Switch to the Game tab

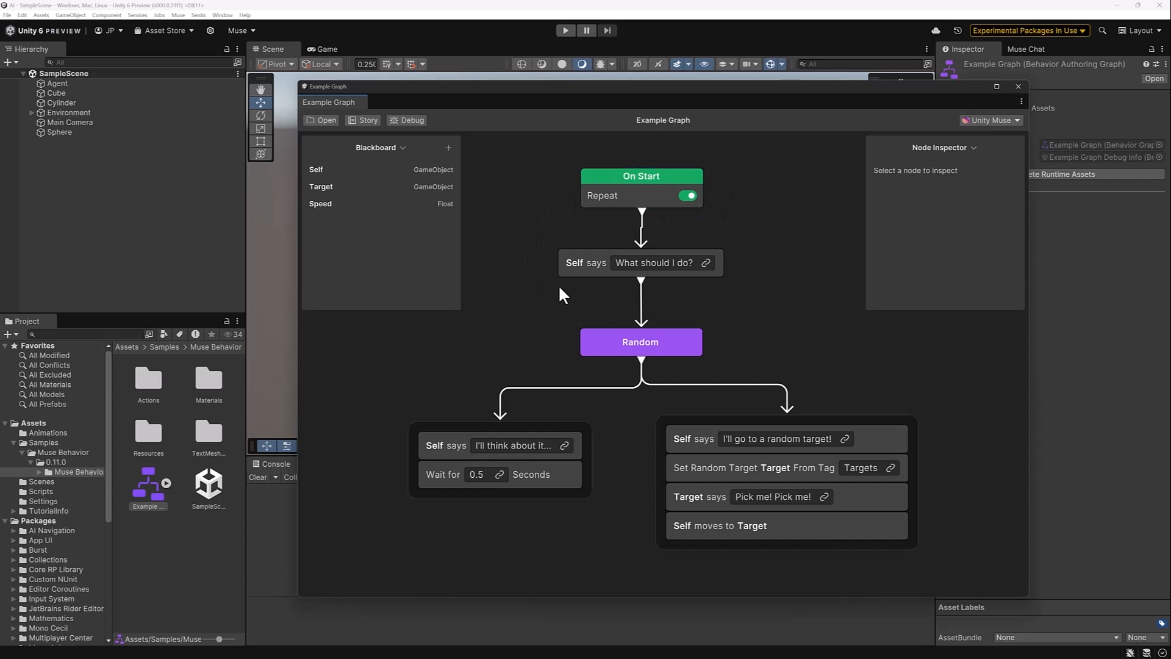point(322,49)
